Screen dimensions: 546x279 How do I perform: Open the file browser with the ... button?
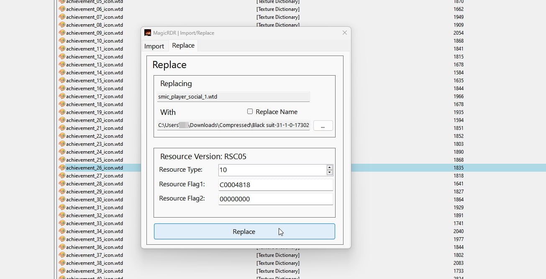[x=323, y=125]
